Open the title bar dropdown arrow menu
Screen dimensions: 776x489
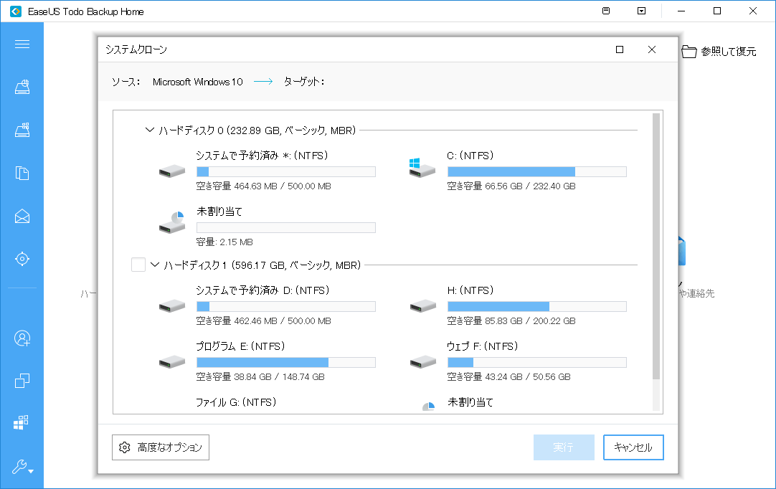[x=642, y=11]
